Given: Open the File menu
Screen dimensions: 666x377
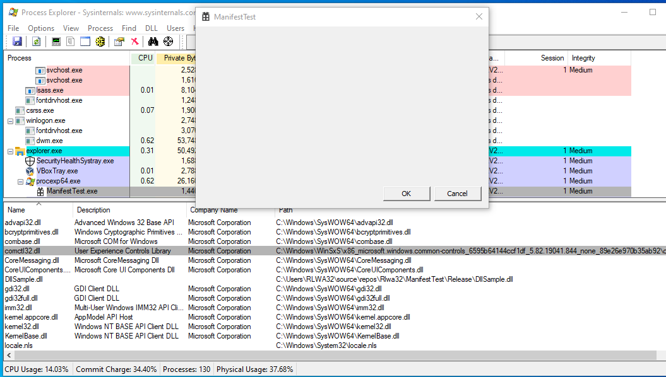Looking at the screenshot, I should click(13, 28).
